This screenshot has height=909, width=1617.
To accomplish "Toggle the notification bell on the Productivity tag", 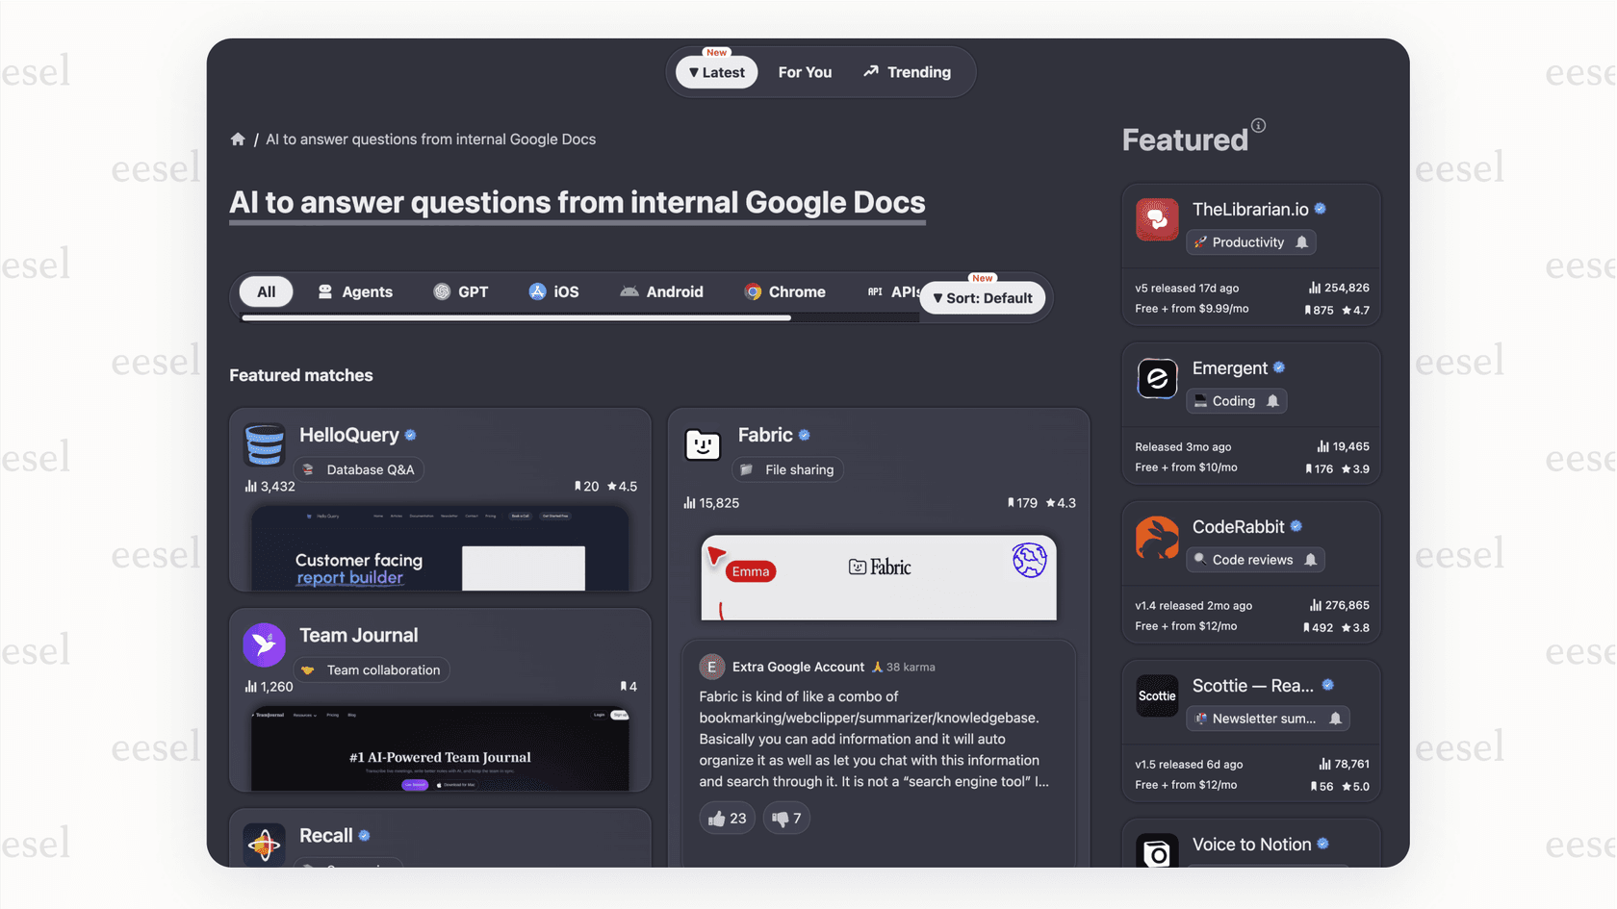I will [1304, 241].
